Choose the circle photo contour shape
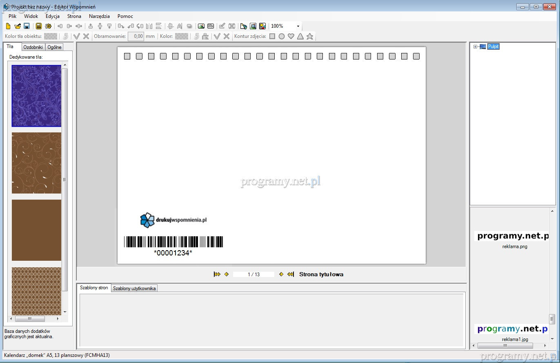The width and height of the screenshot is (560, 363). pyautogui.click(x=282, y=36)
